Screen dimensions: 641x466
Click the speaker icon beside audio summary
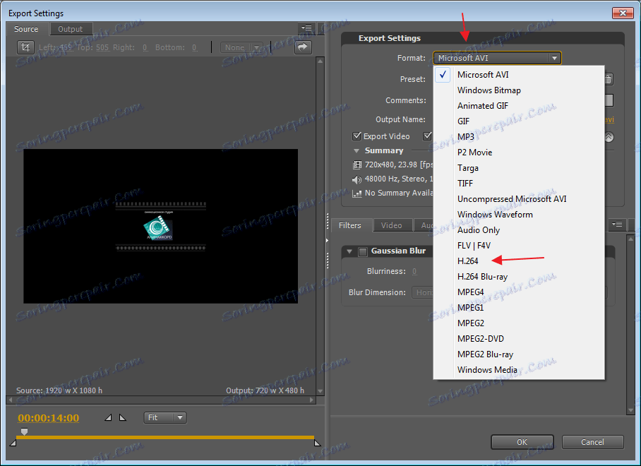(x=356, y=179)
